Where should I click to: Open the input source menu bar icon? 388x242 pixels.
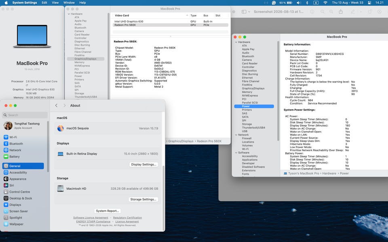(316, 3)
